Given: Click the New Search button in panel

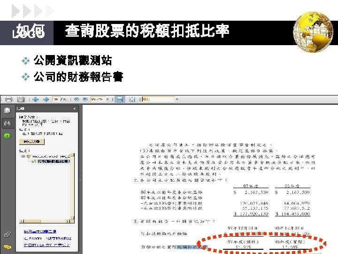Looking at the screenshot, I should coord(32,142).
